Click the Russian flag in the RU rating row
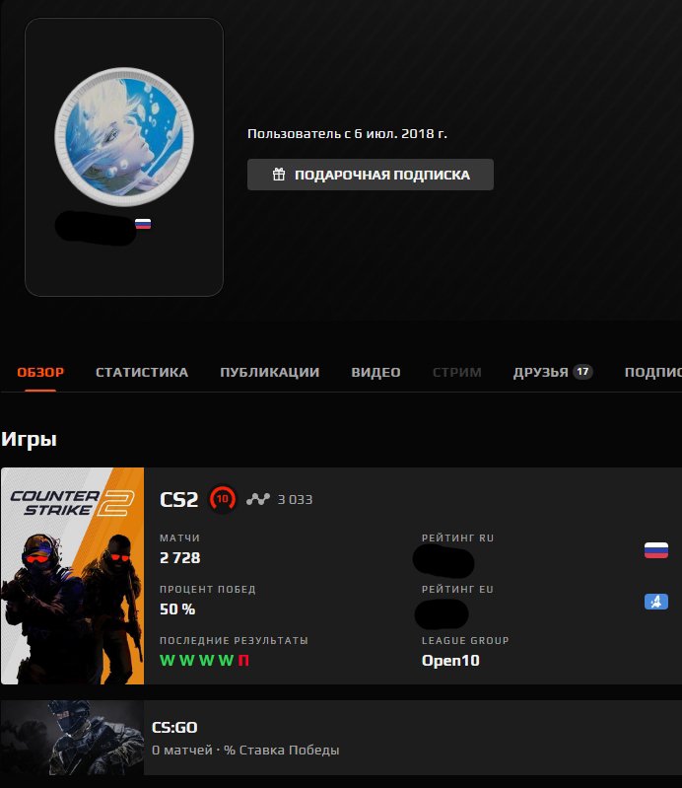682x788 pixels. 656,550
